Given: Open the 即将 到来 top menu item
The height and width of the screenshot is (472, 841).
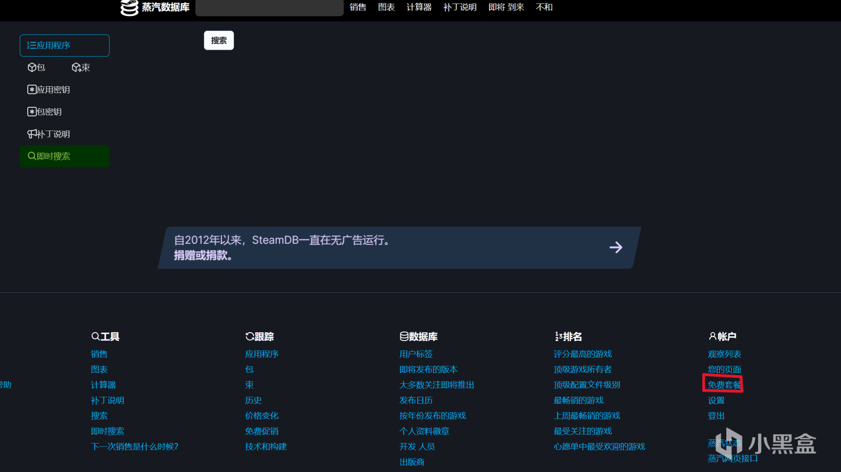Looking at the screenshot, I should [x=506, y=7].
